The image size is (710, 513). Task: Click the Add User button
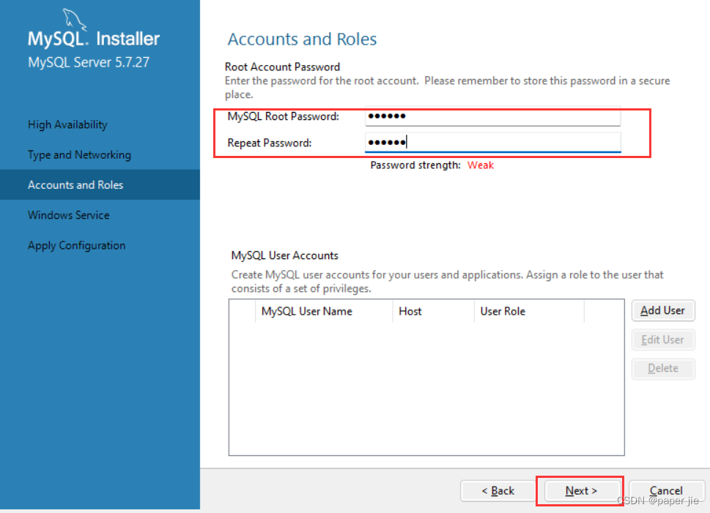(x=663, y=310)
